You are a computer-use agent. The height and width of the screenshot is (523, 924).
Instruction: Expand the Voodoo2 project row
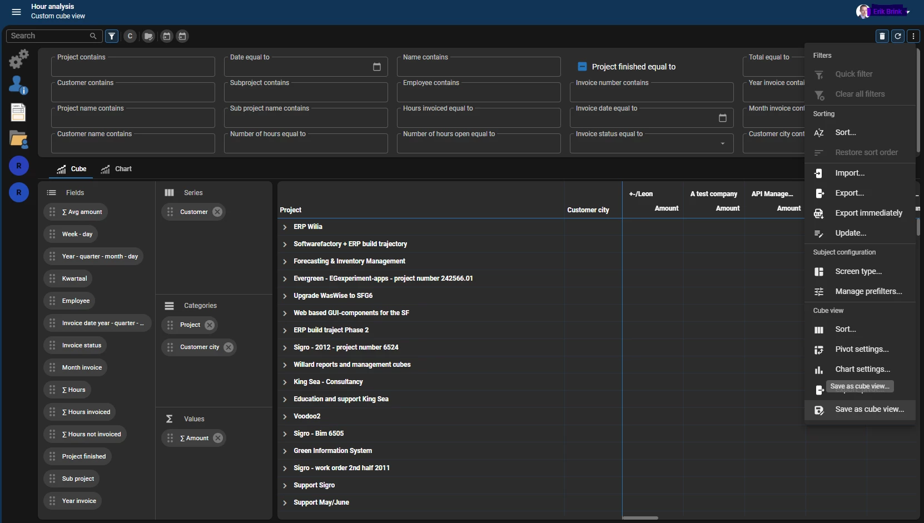pyautogui.click(x=285, y=417)
